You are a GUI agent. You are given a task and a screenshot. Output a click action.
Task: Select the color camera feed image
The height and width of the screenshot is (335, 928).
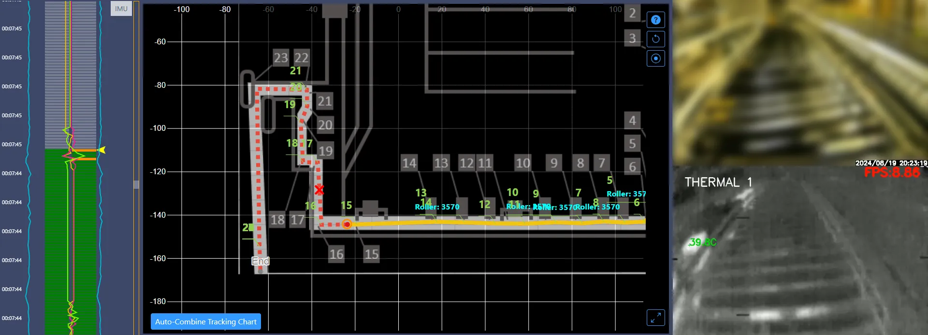tap(800, 82)
